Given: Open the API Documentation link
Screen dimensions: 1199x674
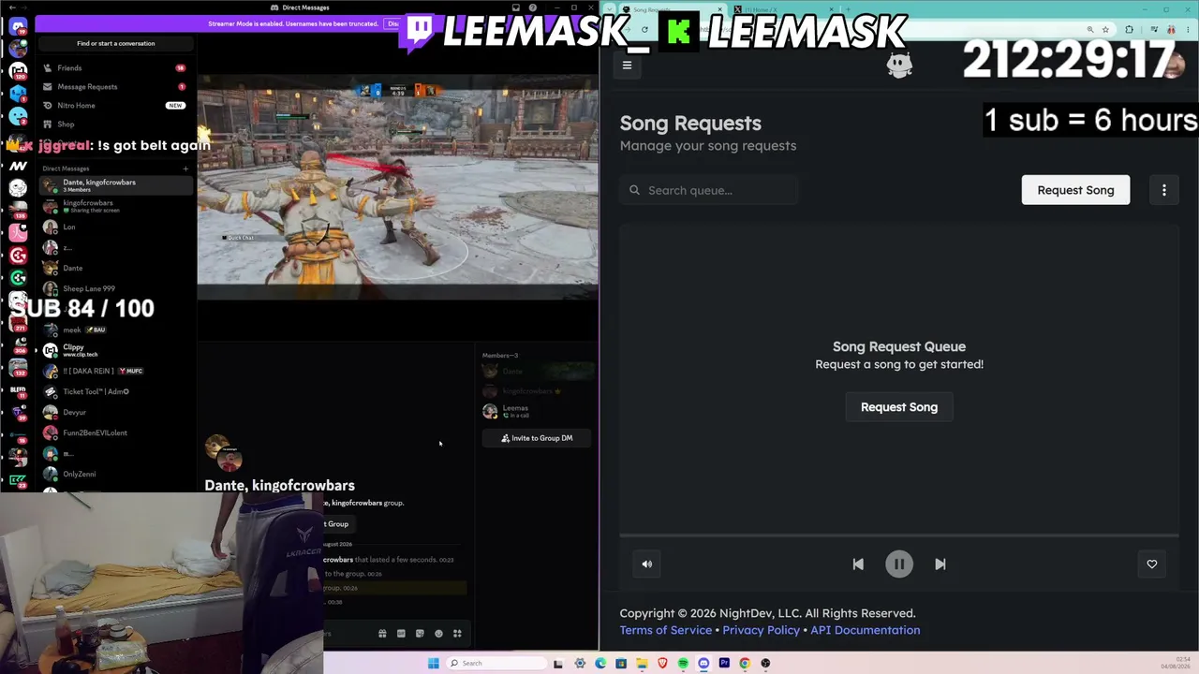Looking at the screenshot, I should coord(865,630).
